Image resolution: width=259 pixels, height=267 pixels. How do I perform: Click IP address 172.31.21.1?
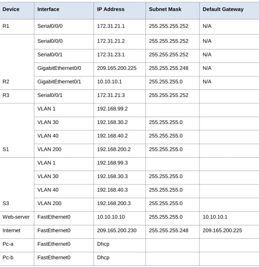(111, 26)
